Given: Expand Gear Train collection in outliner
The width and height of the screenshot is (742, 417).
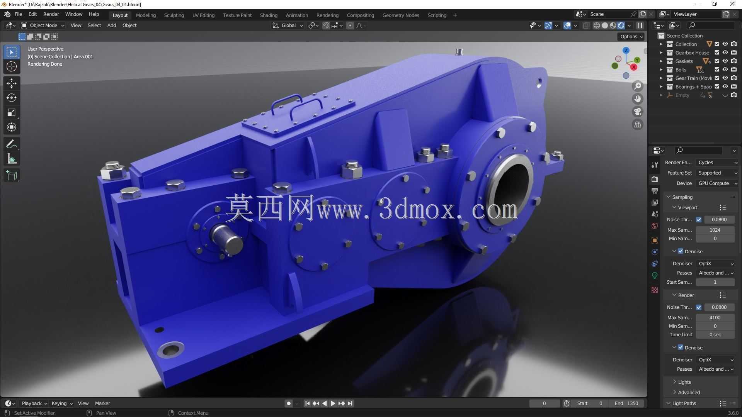Looking at the screenshot, I should pyautogui.click(x=661, y=78).
